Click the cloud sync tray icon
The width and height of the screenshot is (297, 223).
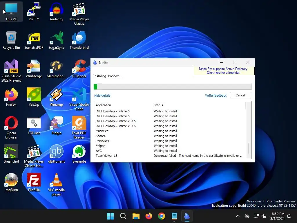pos(247,216)
